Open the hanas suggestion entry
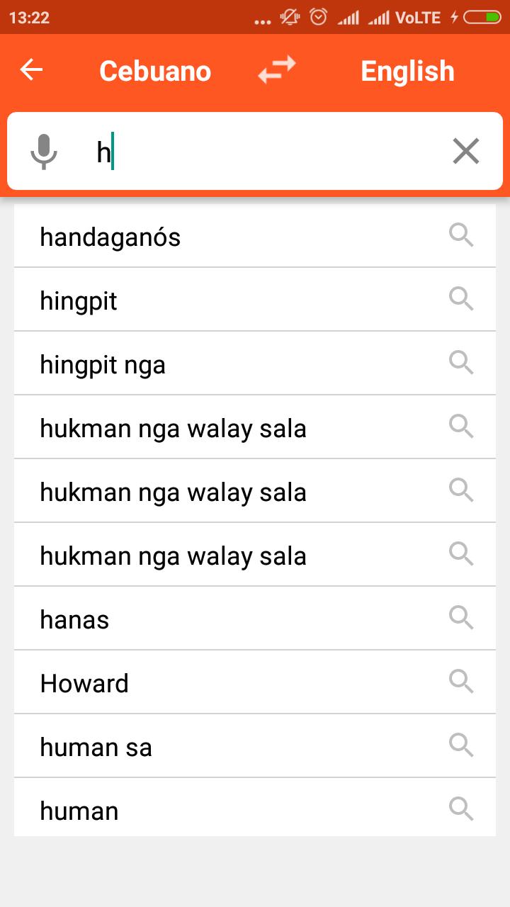Image resolution: width=510 pixels, height=907 pixels. coord(255,619)
